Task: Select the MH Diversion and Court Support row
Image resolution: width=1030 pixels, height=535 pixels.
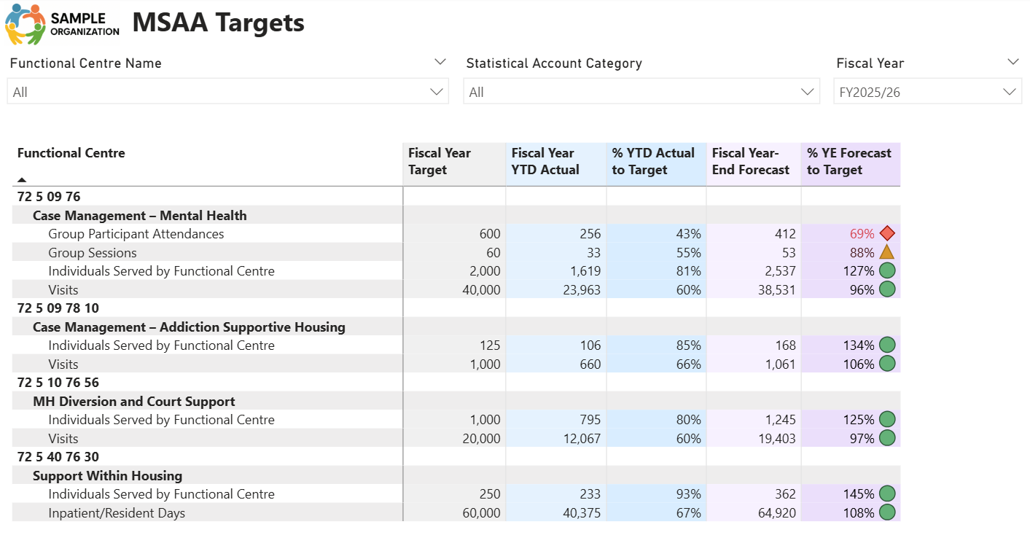Action: point(133,402)
